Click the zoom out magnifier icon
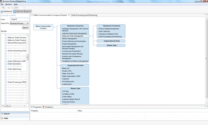Screen dimensions: 208x125 [x=12, y=8]
